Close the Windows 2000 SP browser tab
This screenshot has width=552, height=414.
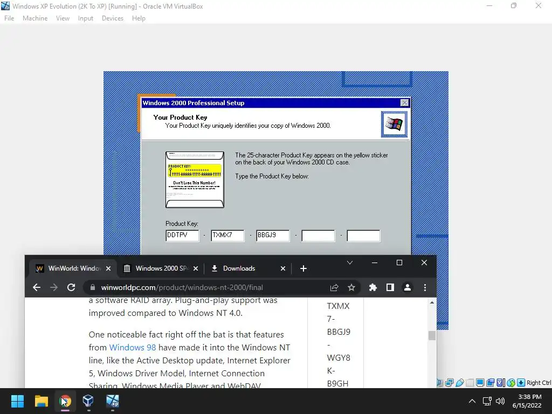196,268
